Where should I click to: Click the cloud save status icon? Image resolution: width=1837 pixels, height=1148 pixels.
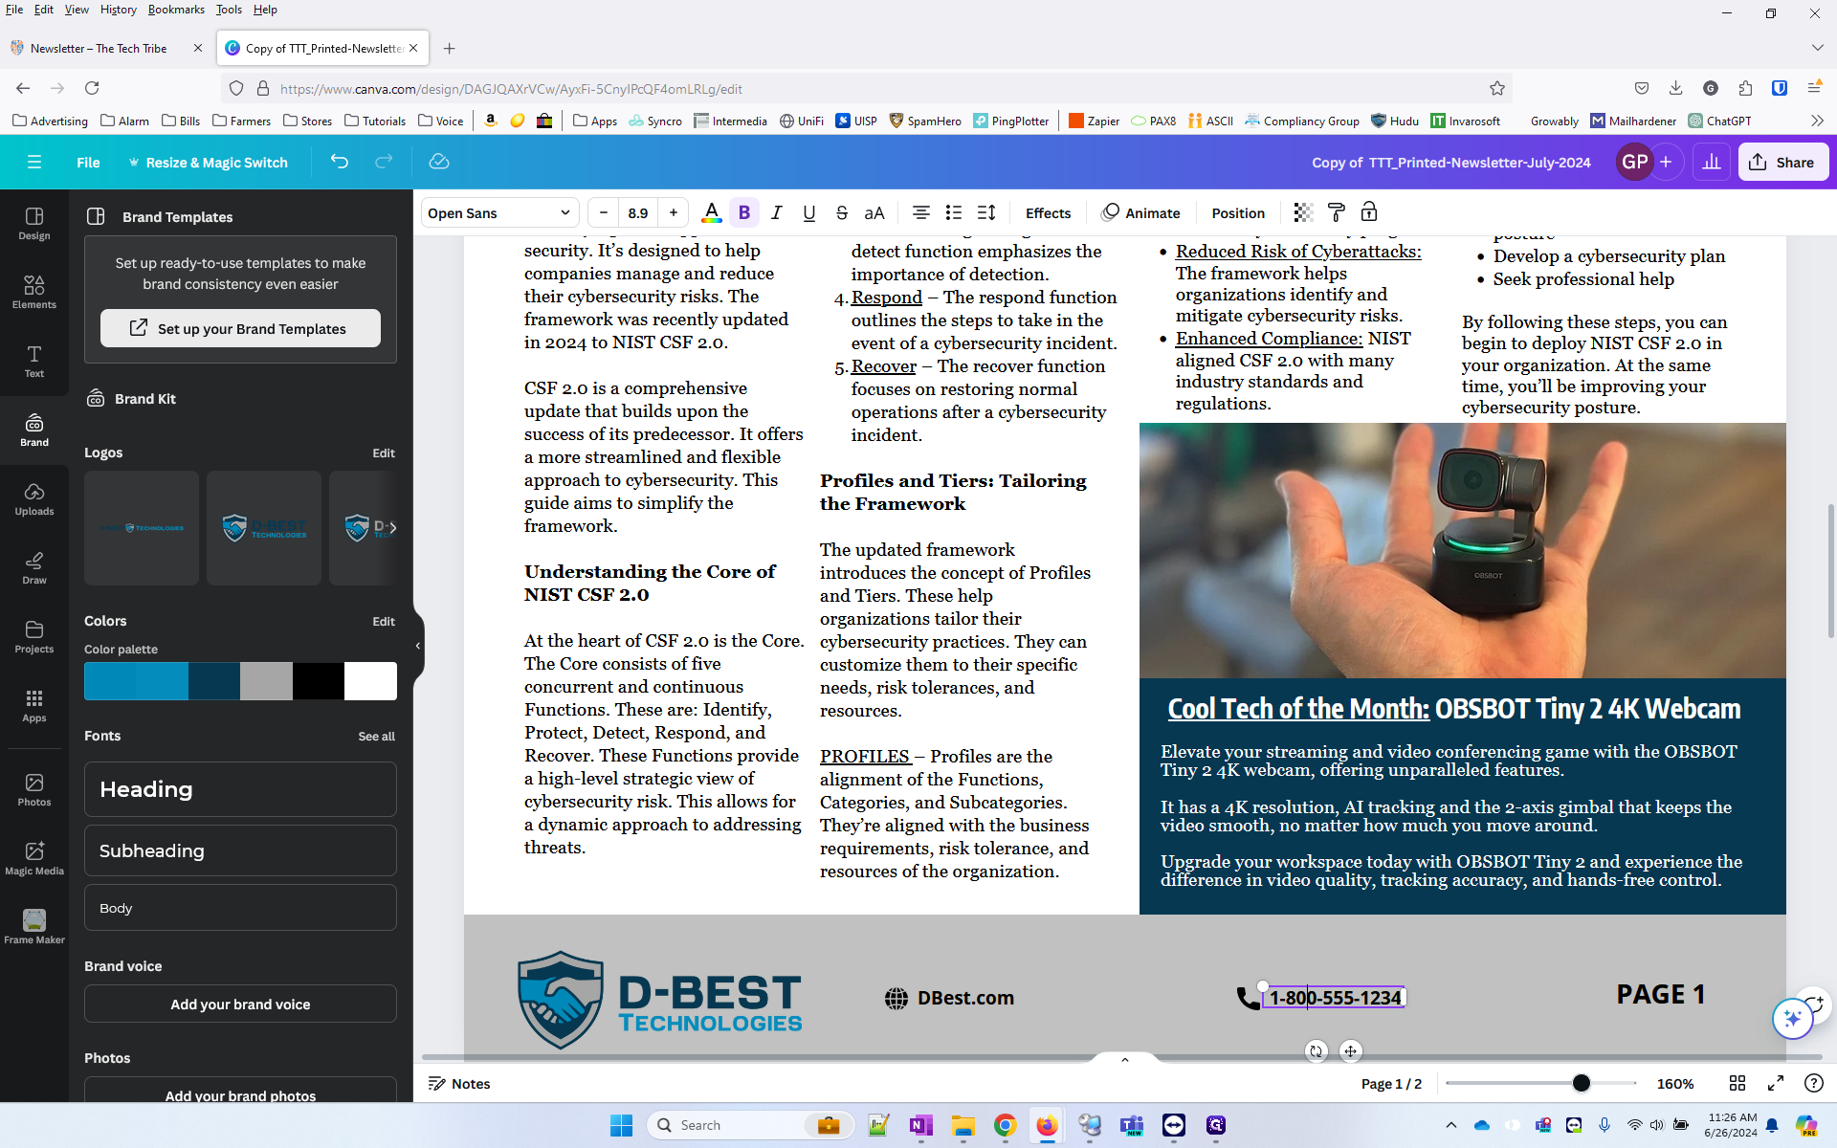pyautogui.click(x=439, y=162)
